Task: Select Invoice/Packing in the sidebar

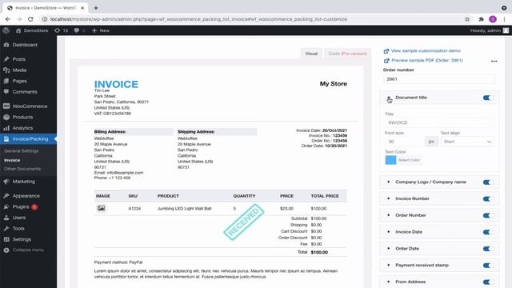Action: tap(29, 138)
